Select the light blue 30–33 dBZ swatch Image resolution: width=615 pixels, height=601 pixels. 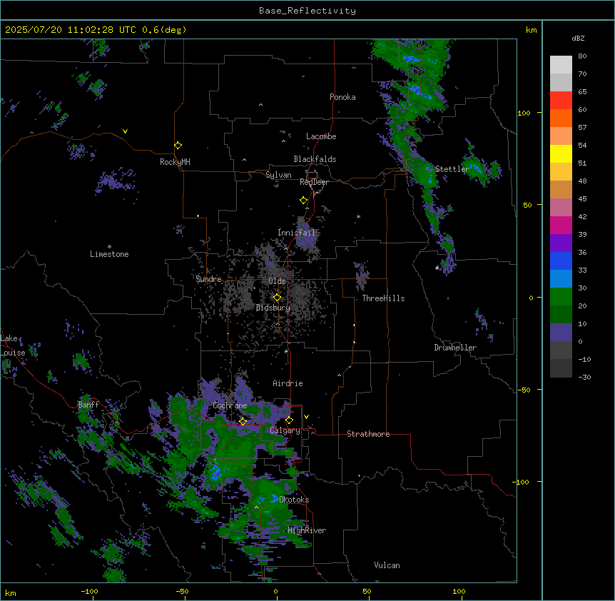(561, 278)
